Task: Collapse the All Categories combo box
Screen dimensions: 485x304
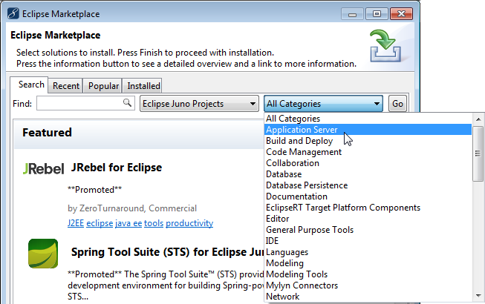Action: [x=377, y=104]
